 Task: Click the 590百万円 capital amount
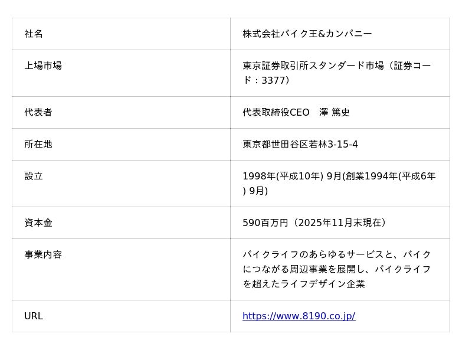[x=265, y=223]
